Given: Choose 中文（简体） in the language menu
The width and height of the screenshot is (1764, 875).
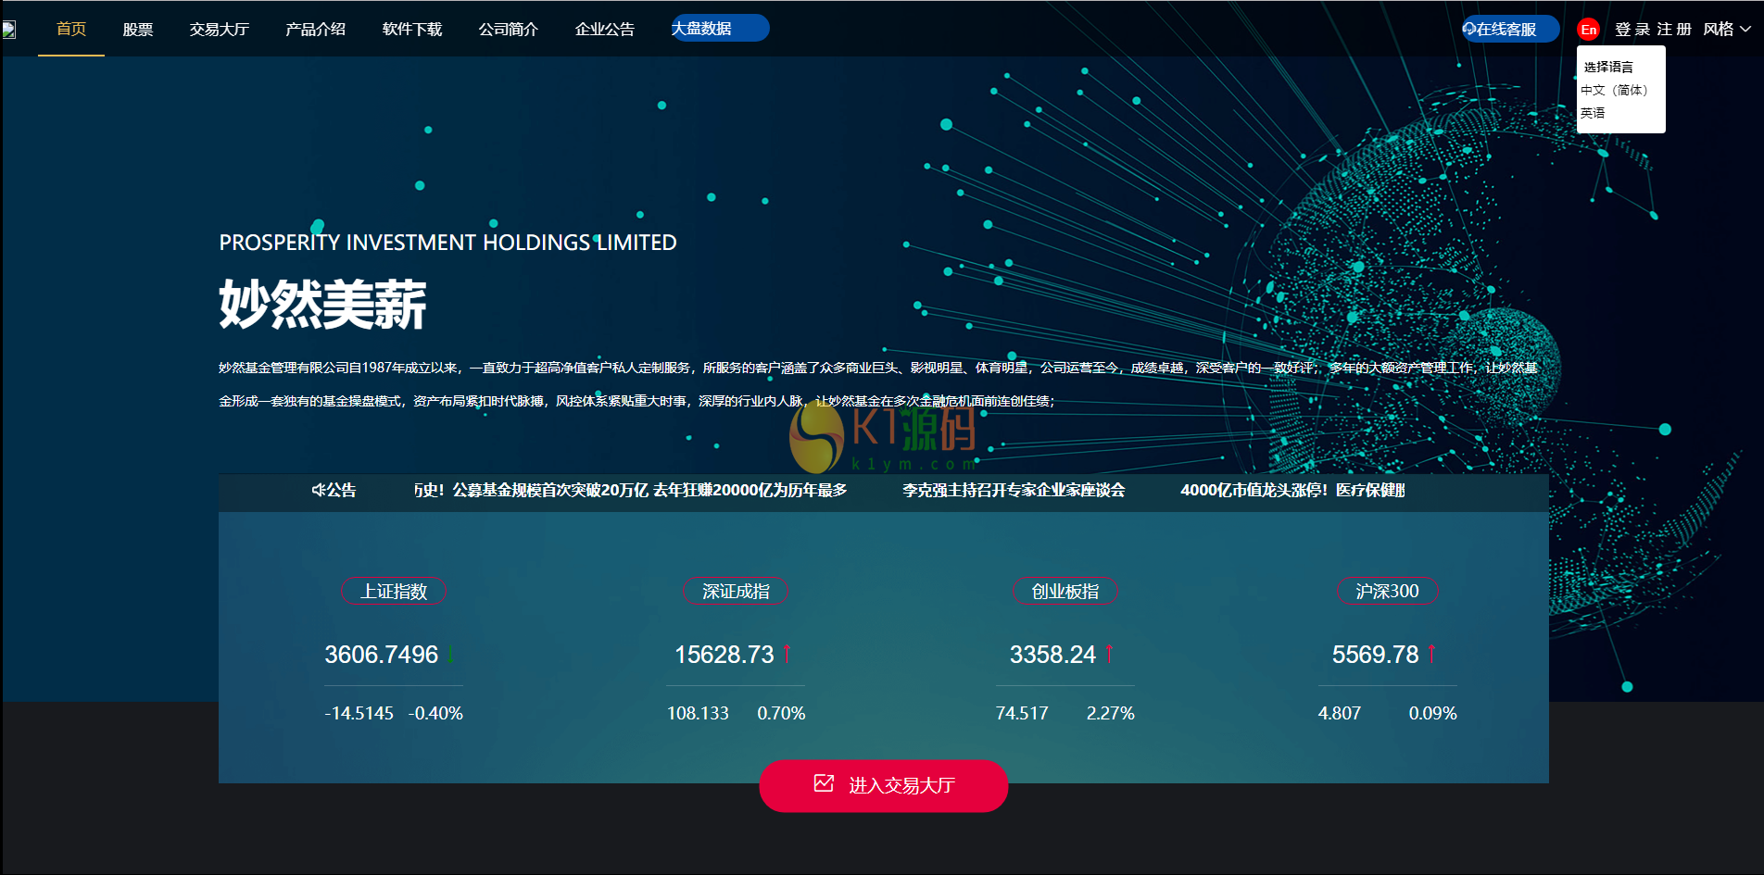Looking at the screenshot, I should [x=1615, y=90].
